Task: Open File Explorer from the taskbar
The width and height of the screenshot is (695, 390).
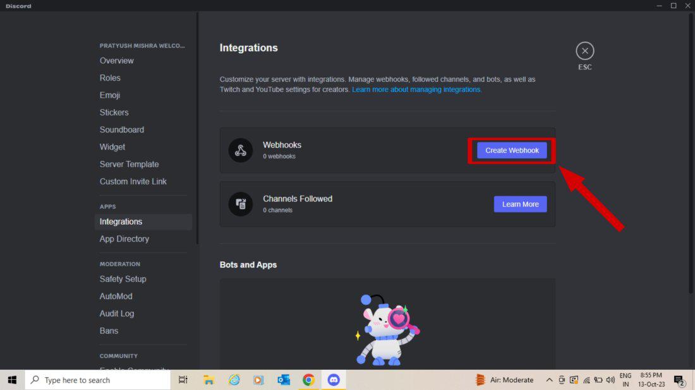Action: (x=208, y=380)
